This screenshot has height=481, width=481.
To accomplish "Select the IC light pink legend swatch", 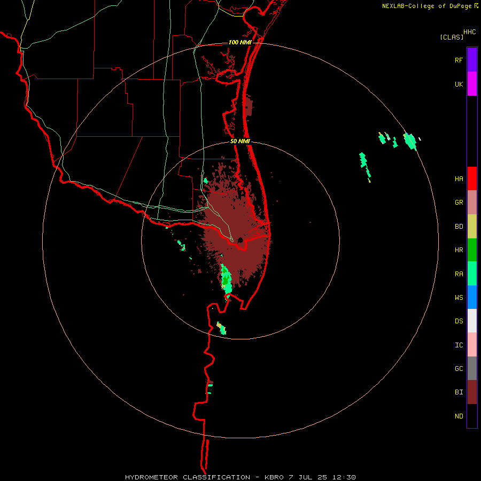I will pyautogui.click(x=472, y=345).
